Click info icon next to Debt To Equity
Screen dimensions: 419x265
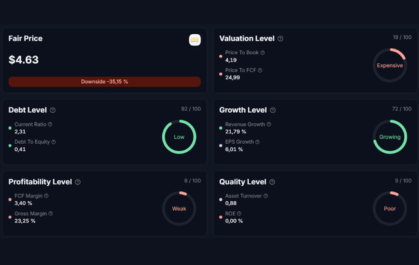(54, 142)
